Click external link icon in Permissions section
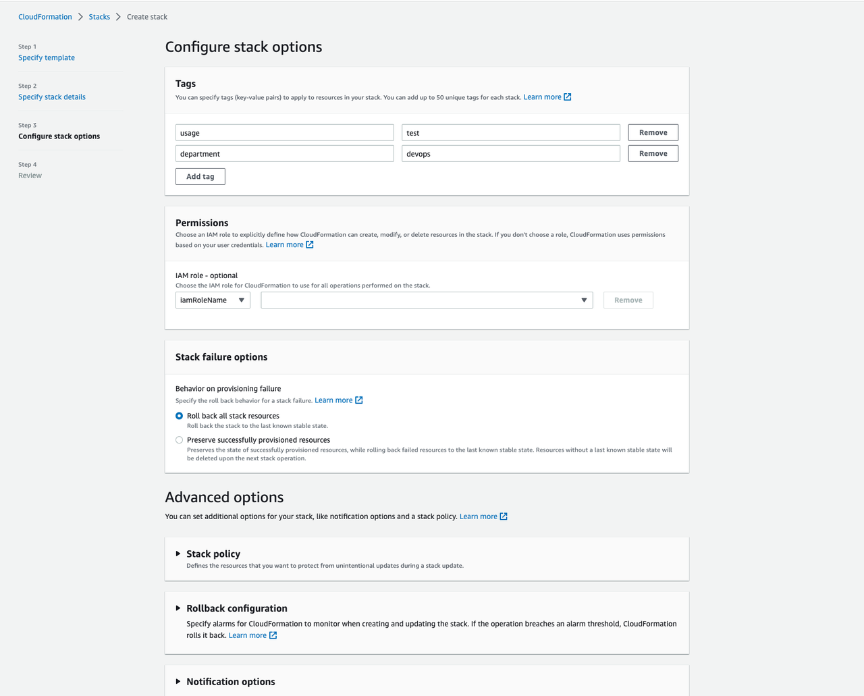The height and width of the screenshot is (696, 864). tap(310, 245)
